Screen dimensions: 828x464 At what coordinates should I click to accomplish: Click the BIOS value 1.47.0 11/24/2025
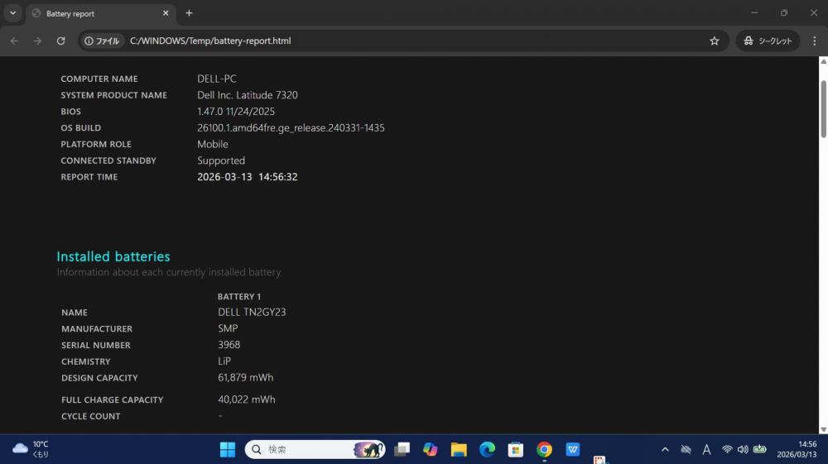[236, 112]
